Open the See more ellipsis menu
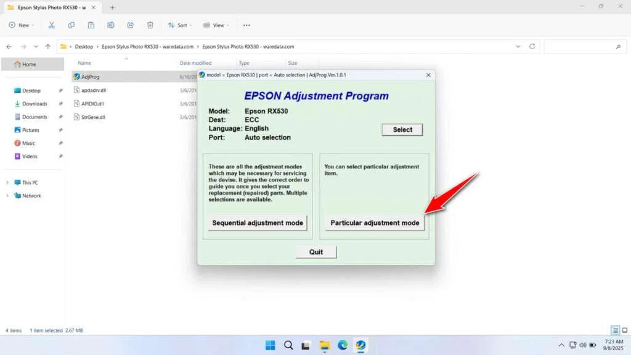The width and height of the screenshot is (631, 355). (246, 25)
